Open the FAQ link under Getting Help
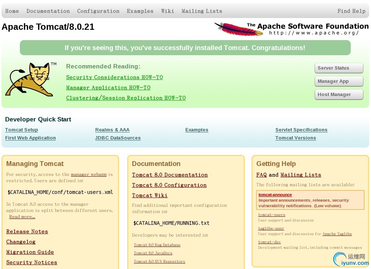 pos(261,175)
